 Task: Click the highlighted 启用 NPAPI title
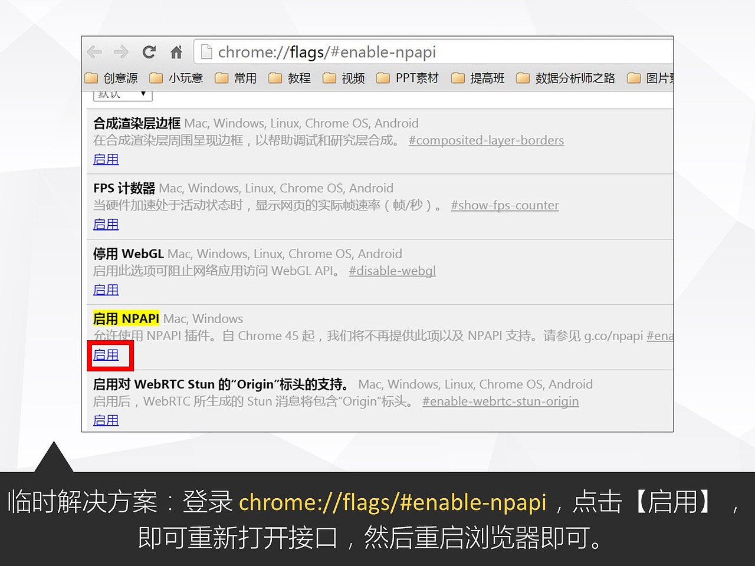coord(126,318)
